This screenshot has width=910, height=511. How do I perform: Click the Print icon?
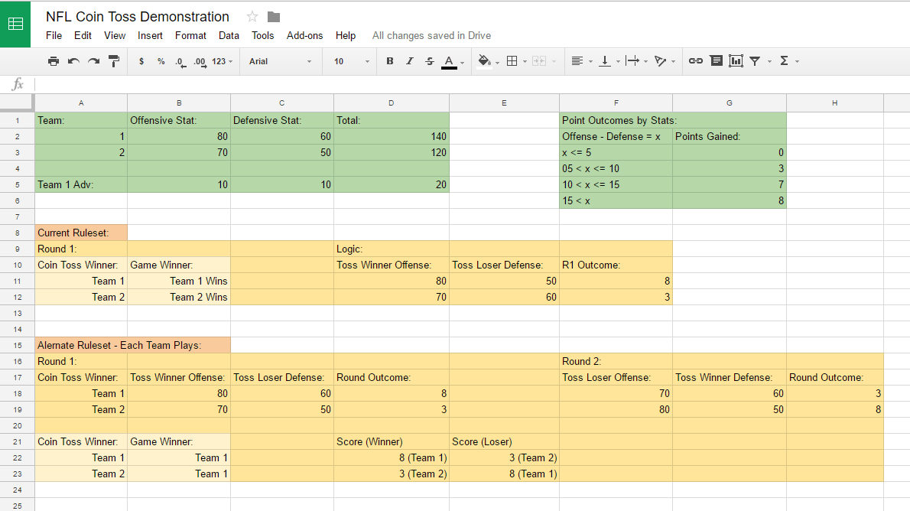coord(54,61)
